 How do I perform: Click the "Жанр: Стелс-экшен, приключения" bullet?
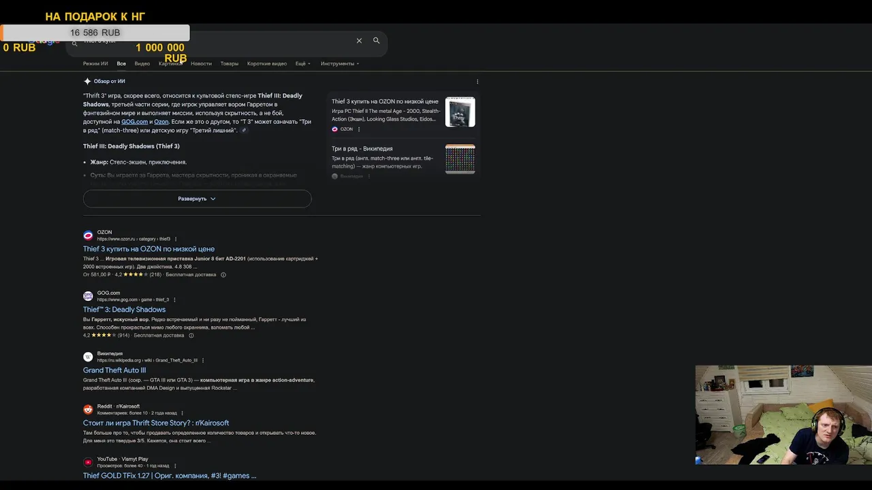coord(138,162)
